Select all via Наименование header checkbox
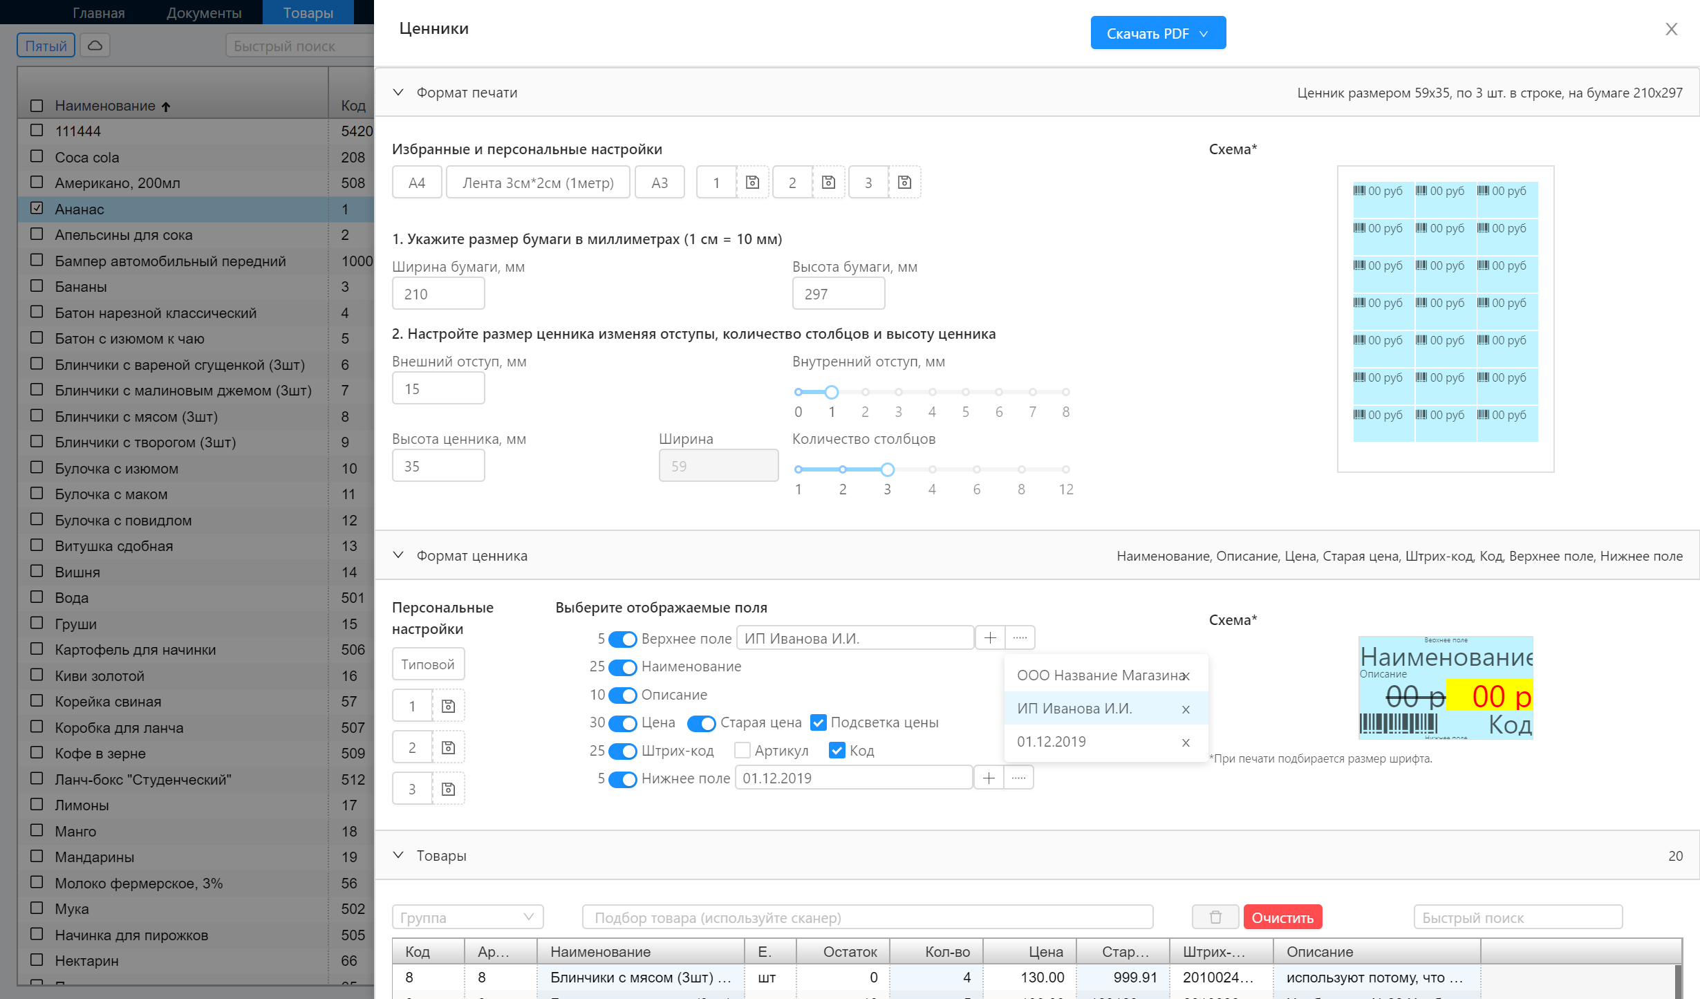Viewport: 1700px width, 999px height. pos(37,106)
